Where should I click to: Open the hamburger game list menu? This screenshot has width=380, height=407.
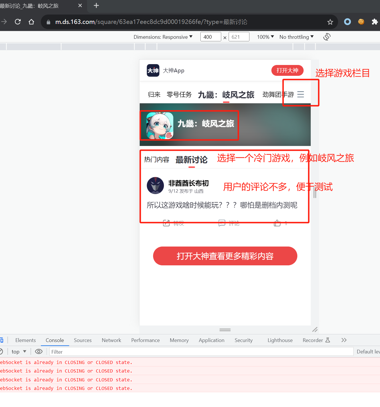(300, 94)
